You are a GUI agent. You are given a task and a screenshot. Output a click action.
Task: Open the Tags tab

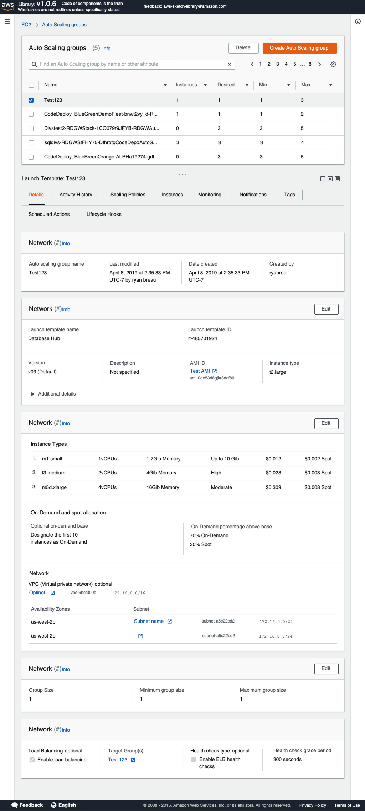290,195
